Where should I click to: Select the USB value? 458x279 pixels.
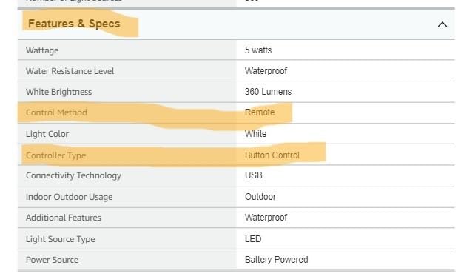[253, 175]
